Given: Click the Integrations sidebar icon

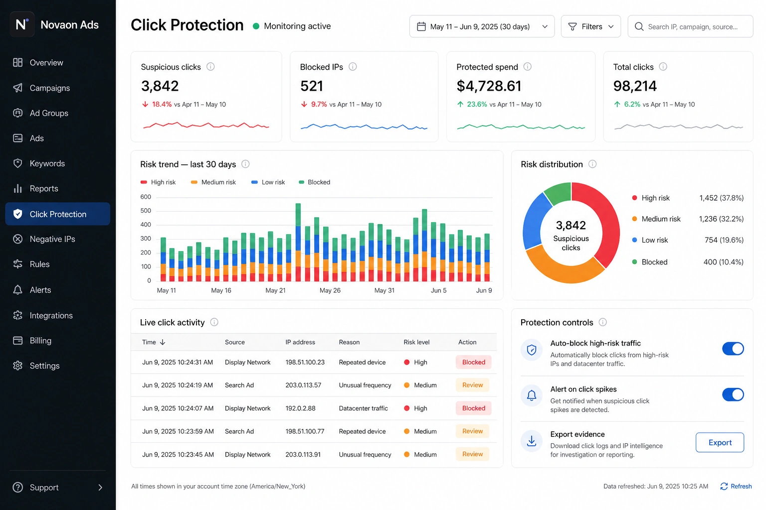Looking at the screenshot, I should [18, 315].
